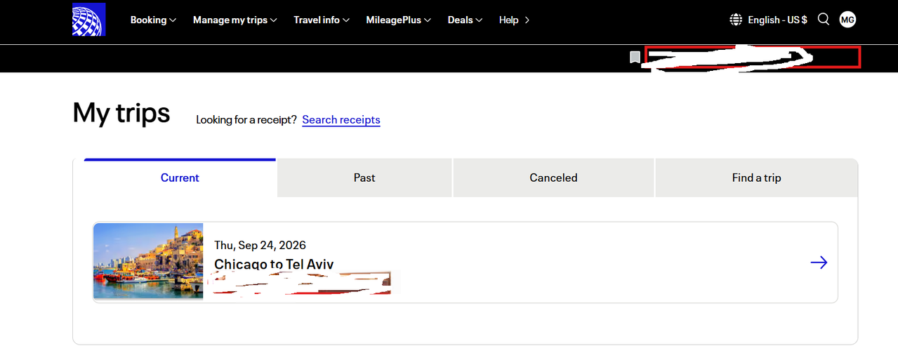Screen dimensions: 898x346
Task: Click the blue arrow on trip card
Action: 819,262
